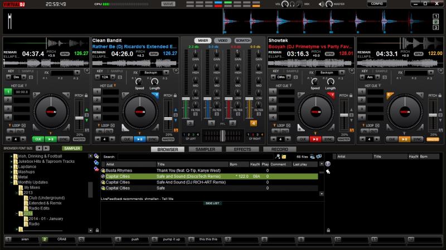Open the empty FX dropdown on the green deck
This screenshot has width=446, height=250.
77,73
